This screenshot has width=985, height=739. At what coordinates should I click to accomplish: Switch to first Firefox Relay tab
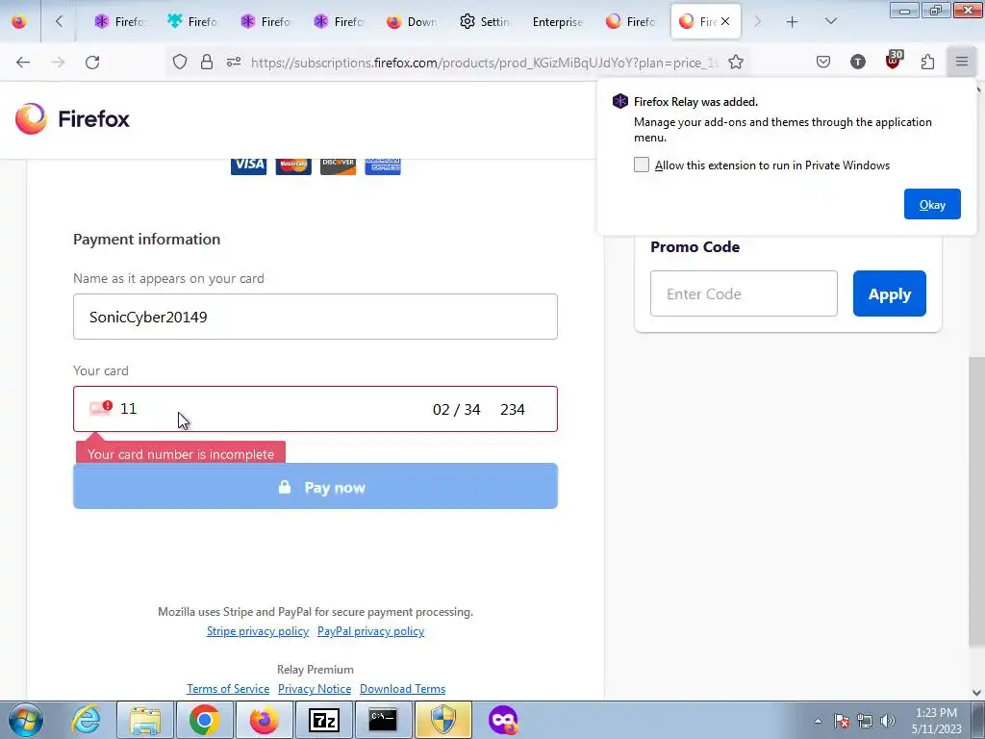click(x=120, y=22)
